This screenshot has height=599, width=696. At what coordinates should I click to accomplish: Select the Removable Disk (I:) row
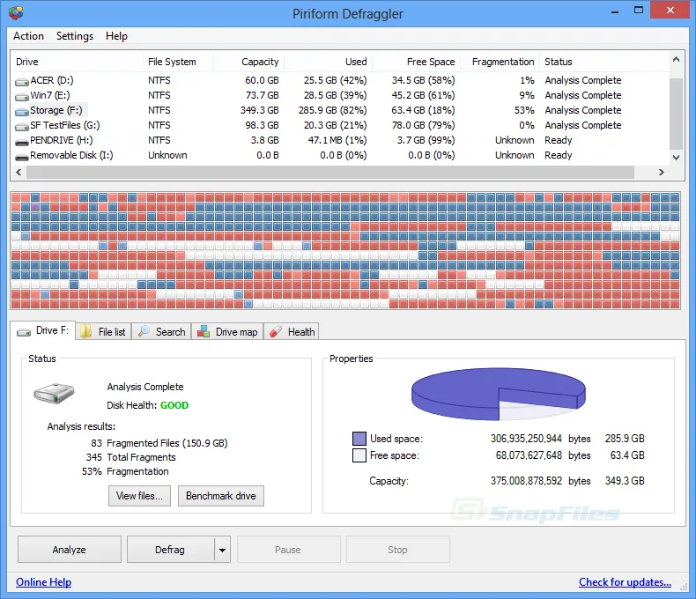pyautogui.click(x=340, y=155)
